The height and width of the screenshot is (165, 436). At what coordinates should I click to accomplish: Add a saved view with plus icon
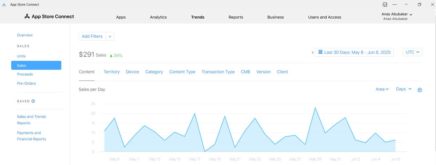point(33,101)
